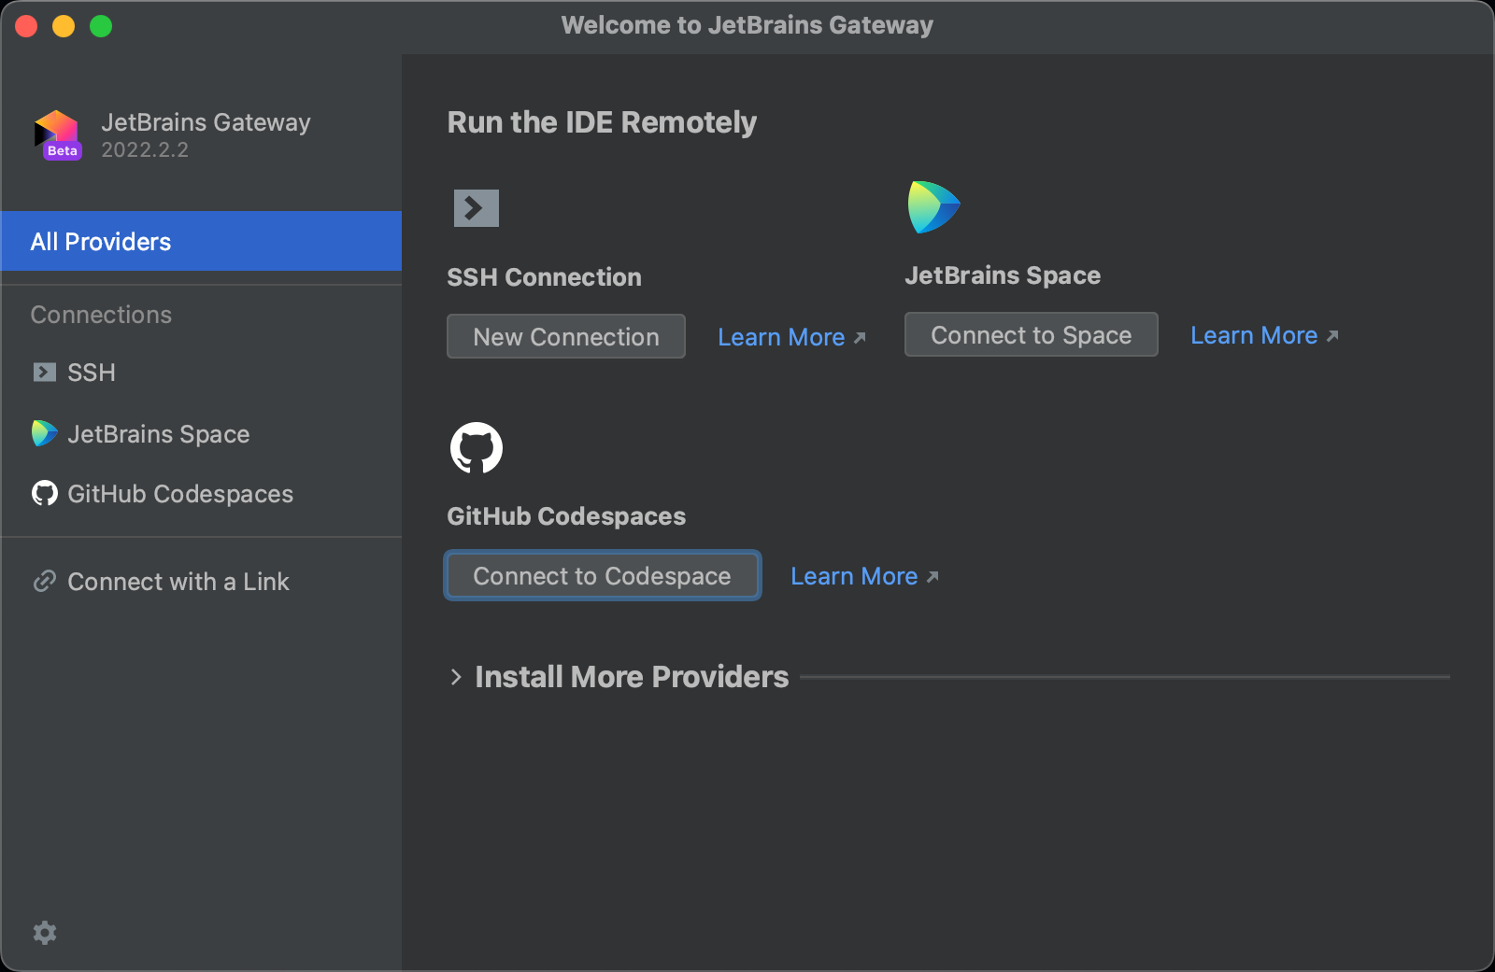The height and width of the screenshot is (972, 1495).
Task: Open JetBrains Space in sidebar
Action: click(x=201, y=434)
